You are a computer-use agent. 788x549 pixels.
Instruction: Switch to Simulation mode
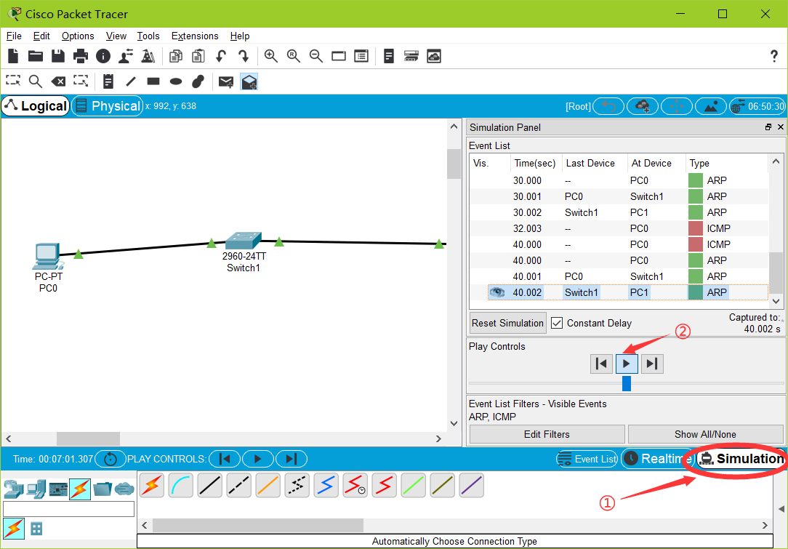(x=741, y=459)
